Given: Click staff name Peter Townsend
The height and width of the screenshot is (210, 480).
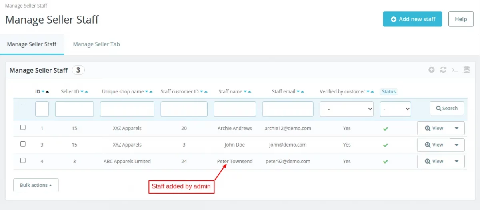Looking at the screenshot, I should 235,162.
